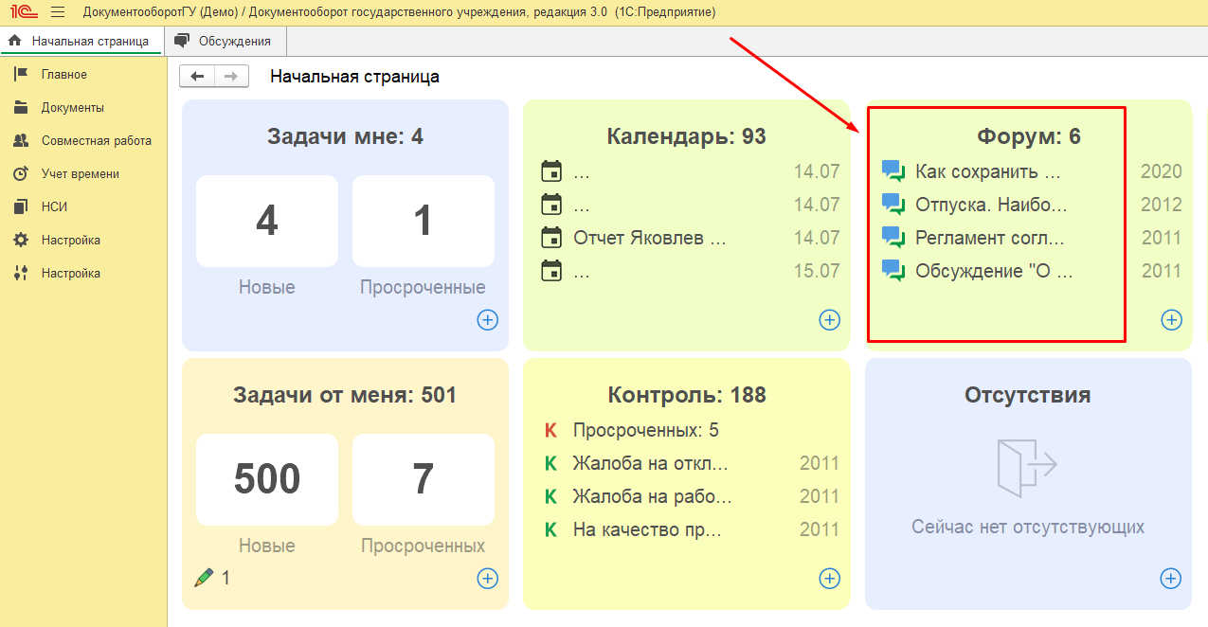The height and width of the screenshot is (627, 1208).
Task: Click plus icon in Задачи от меня widget
Action: [x=487, y=578]
